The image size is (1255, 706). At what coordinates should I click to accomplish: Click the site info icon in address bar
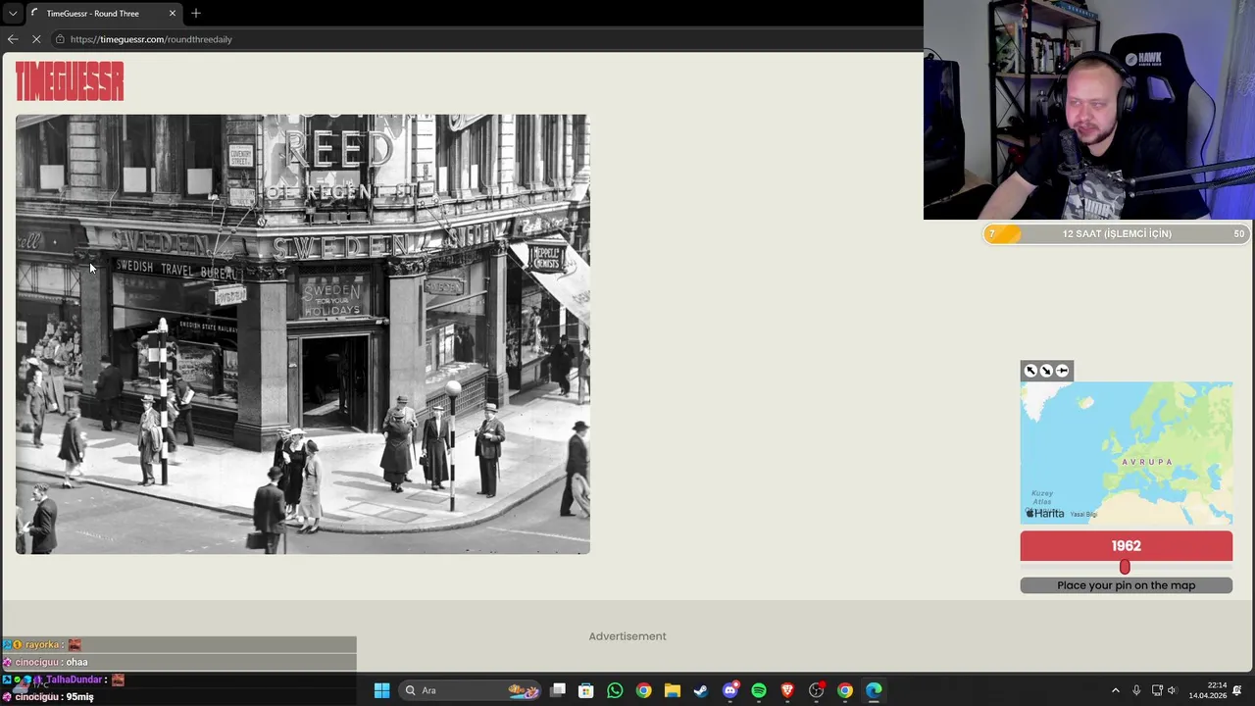[x=60, y=39]
